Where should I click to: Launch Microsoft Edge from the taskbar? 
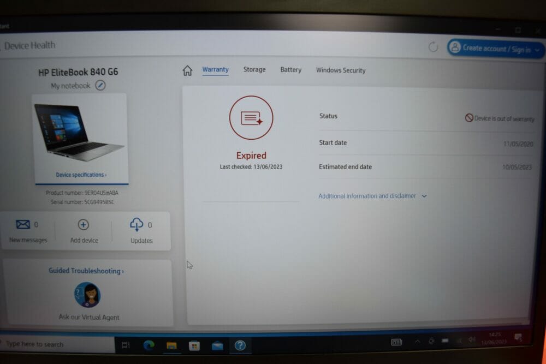click(149, 345)
